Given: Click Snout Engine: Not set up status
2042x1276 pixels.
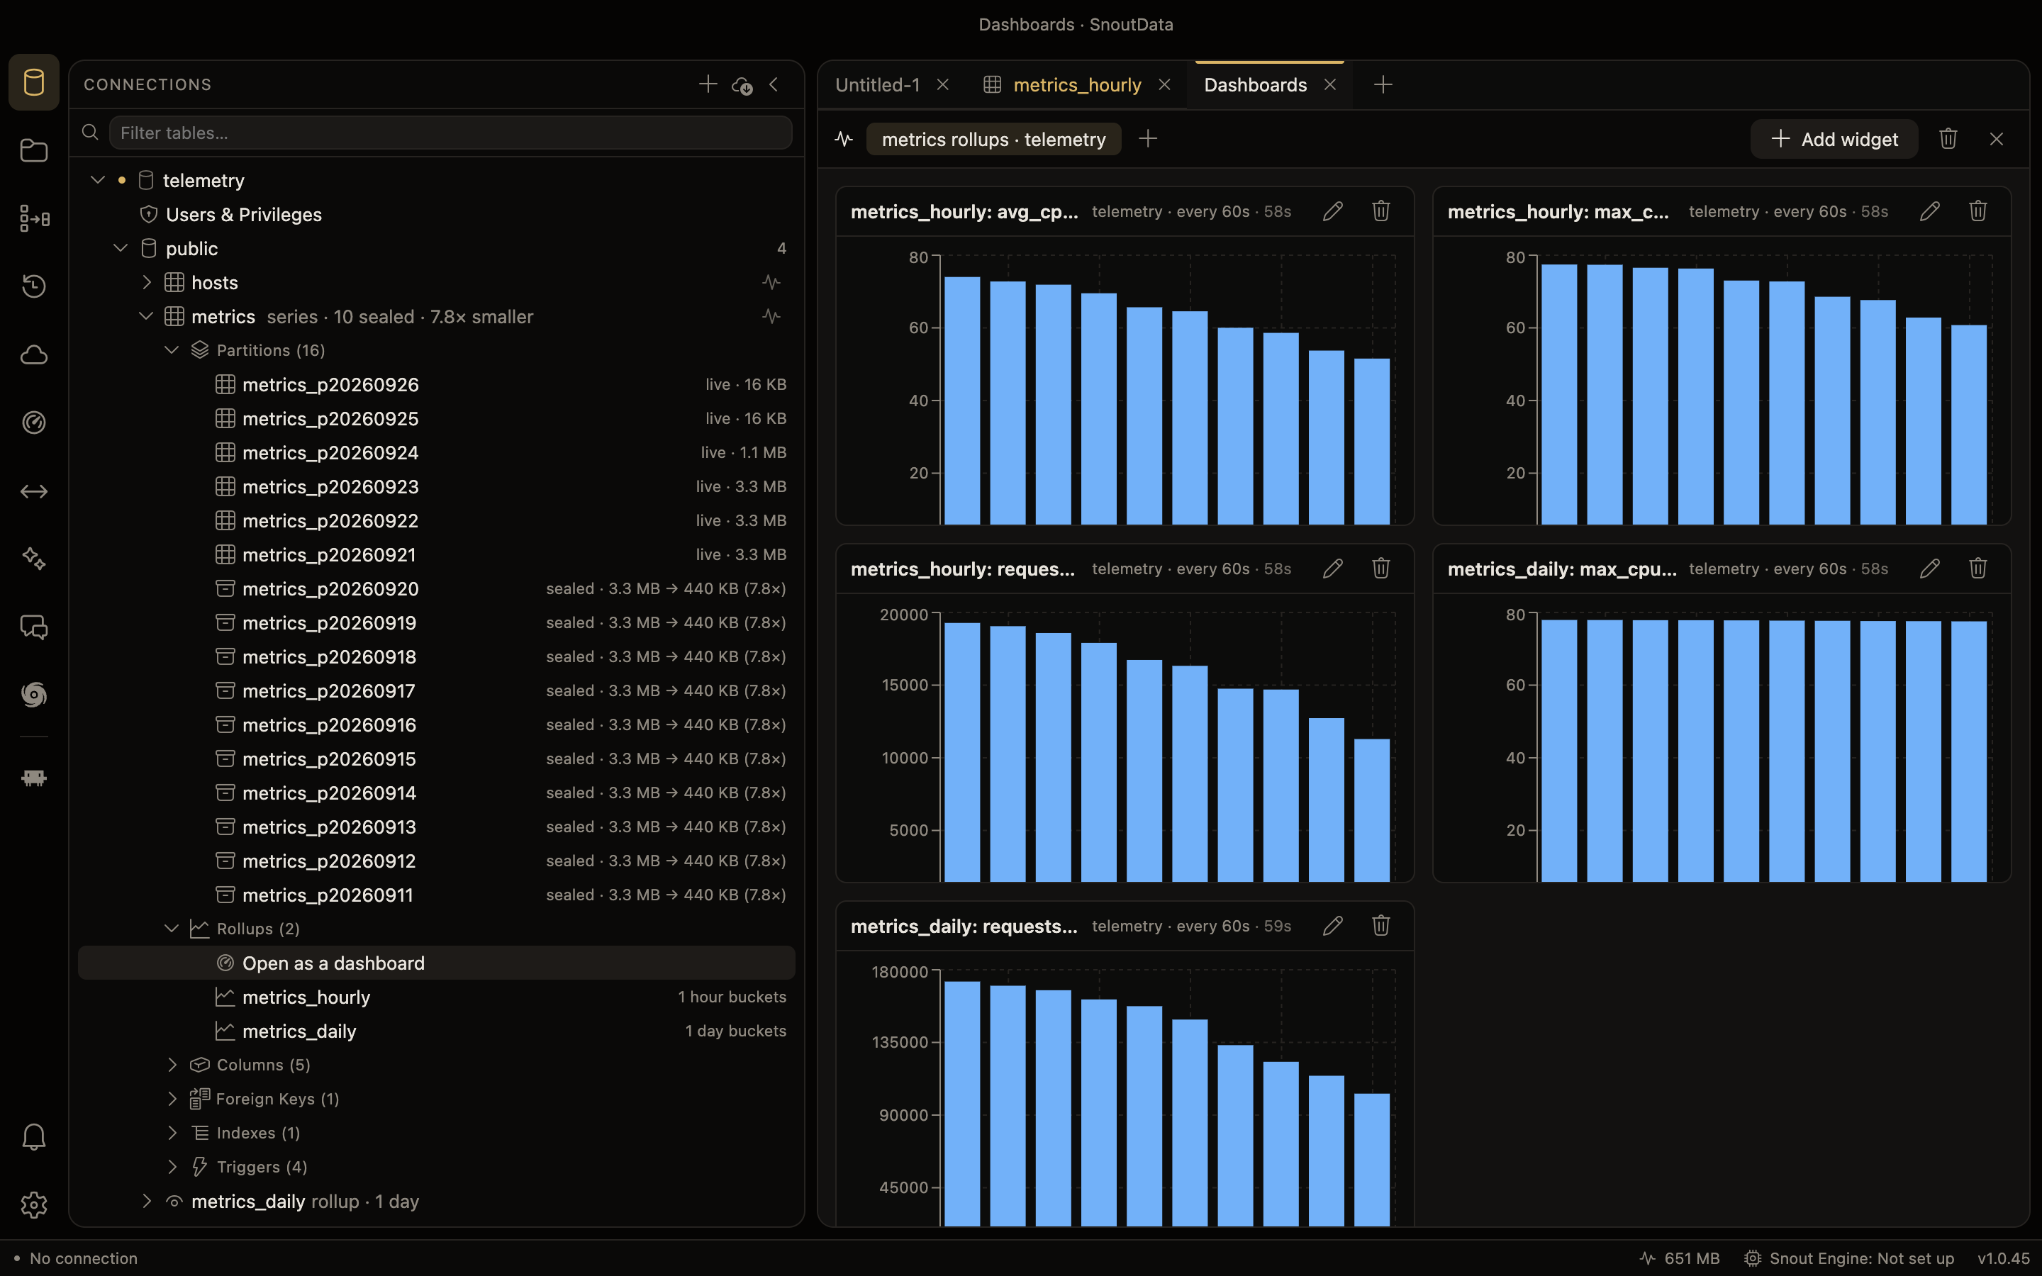Looking at the screenshot, I should [1848, 1258].
